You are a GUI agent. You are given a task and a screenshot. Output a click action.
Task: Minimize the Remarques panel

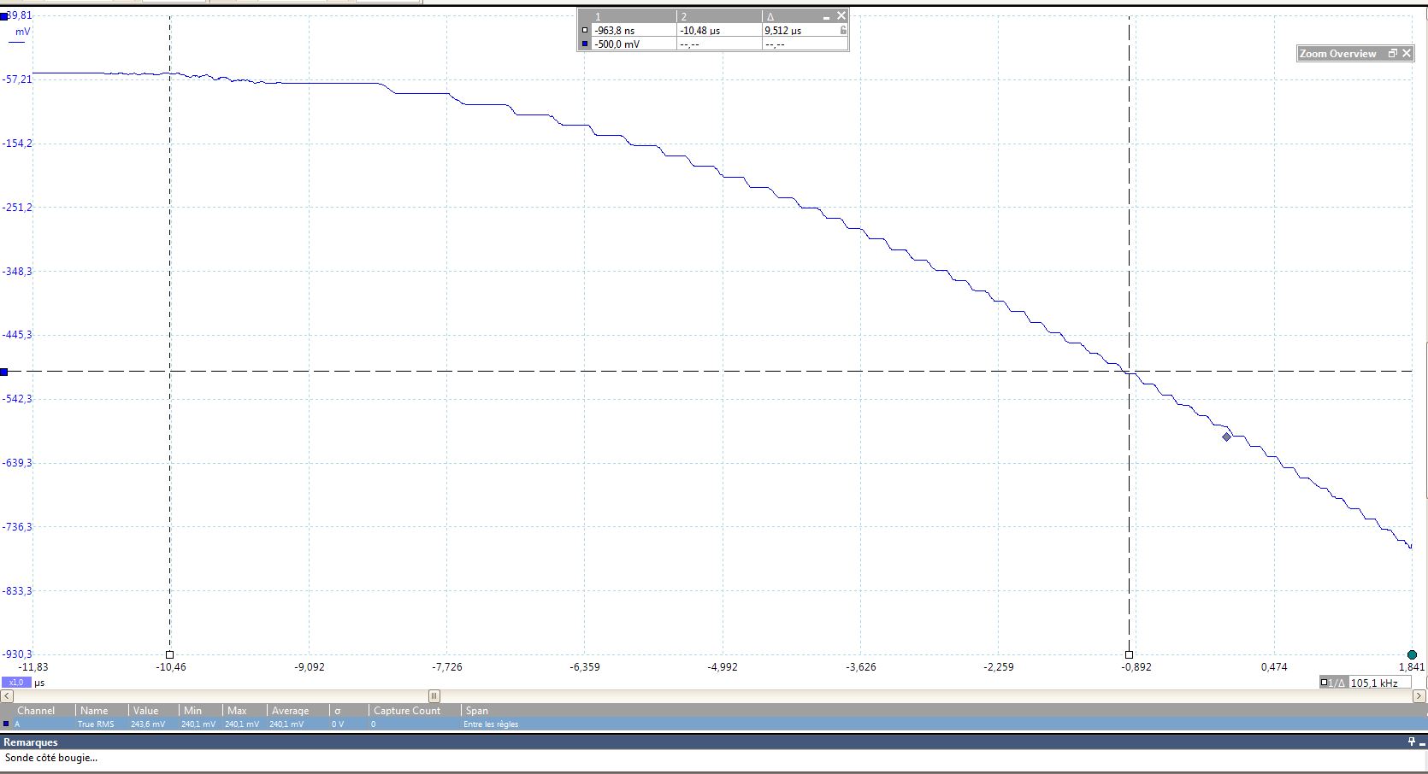pyautogui.click(x=1422, y=742)
